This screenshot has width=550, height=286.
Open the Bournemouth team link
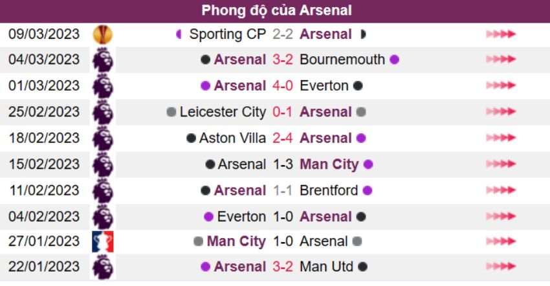(342, 60)
